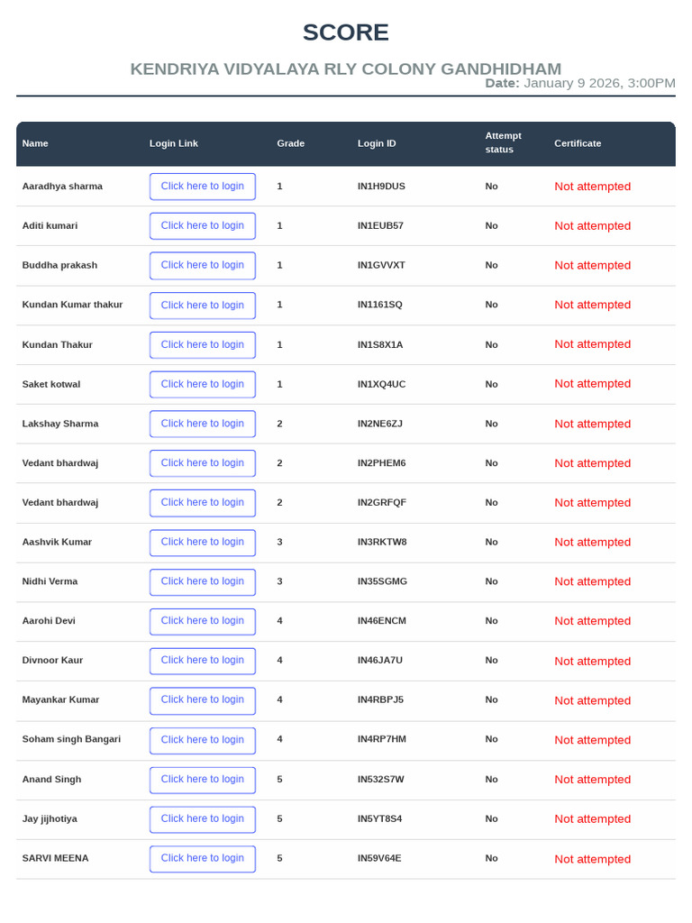Open login link for Aditi kumari
The image size is (692, 923).
click(203, 225)
